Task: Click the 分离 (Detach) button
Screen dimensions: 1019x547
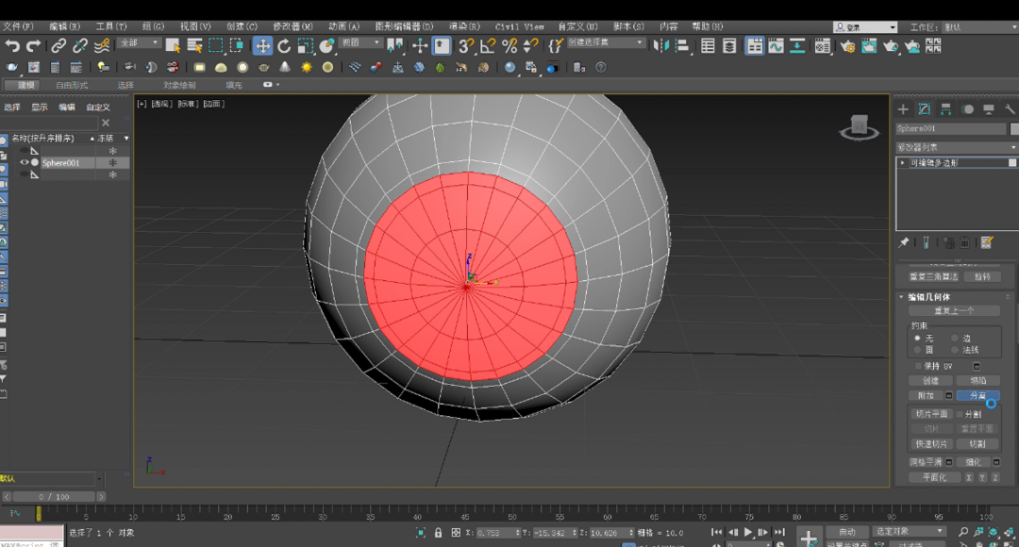Action: pyautogui.click(x=977, y=396)
